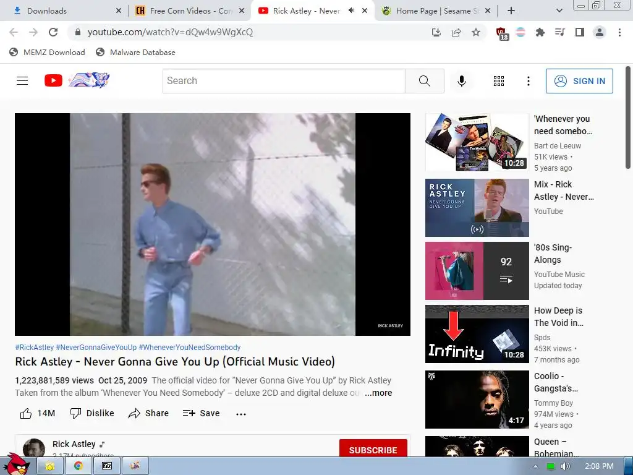This screenshot has height=475, width=633.
Task: Click the Share button under video
Action: (x=148, y=413)
